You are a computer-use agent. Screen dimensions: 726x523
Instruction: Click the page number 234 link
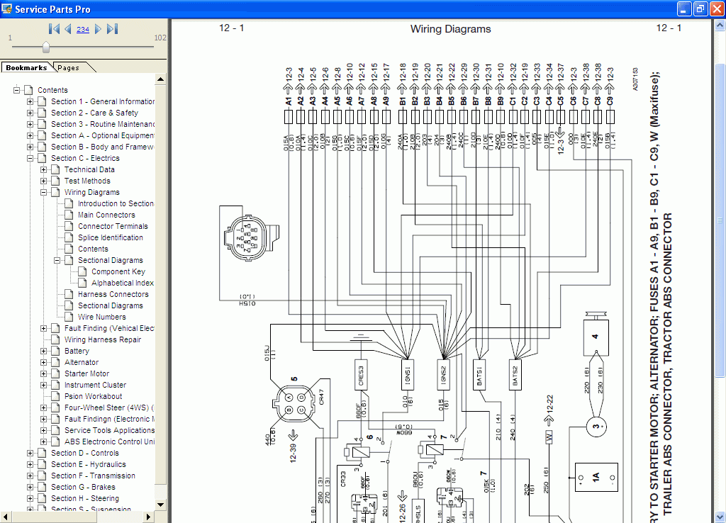pyautogui.click(x=83, y=29)
